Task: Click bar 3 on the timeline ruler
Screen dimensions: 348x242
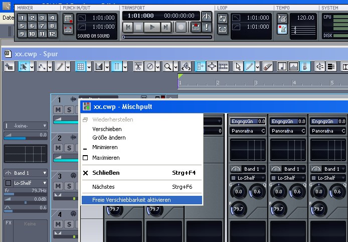Action: [x=256, y=83]
